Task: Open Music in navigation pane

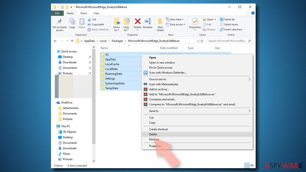Action: 66,154
